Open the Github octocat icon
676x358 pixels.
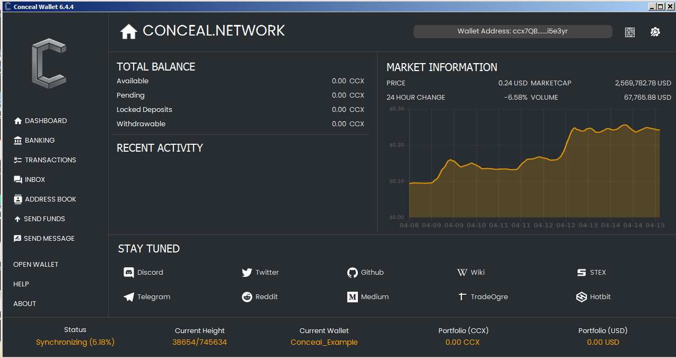352,273
